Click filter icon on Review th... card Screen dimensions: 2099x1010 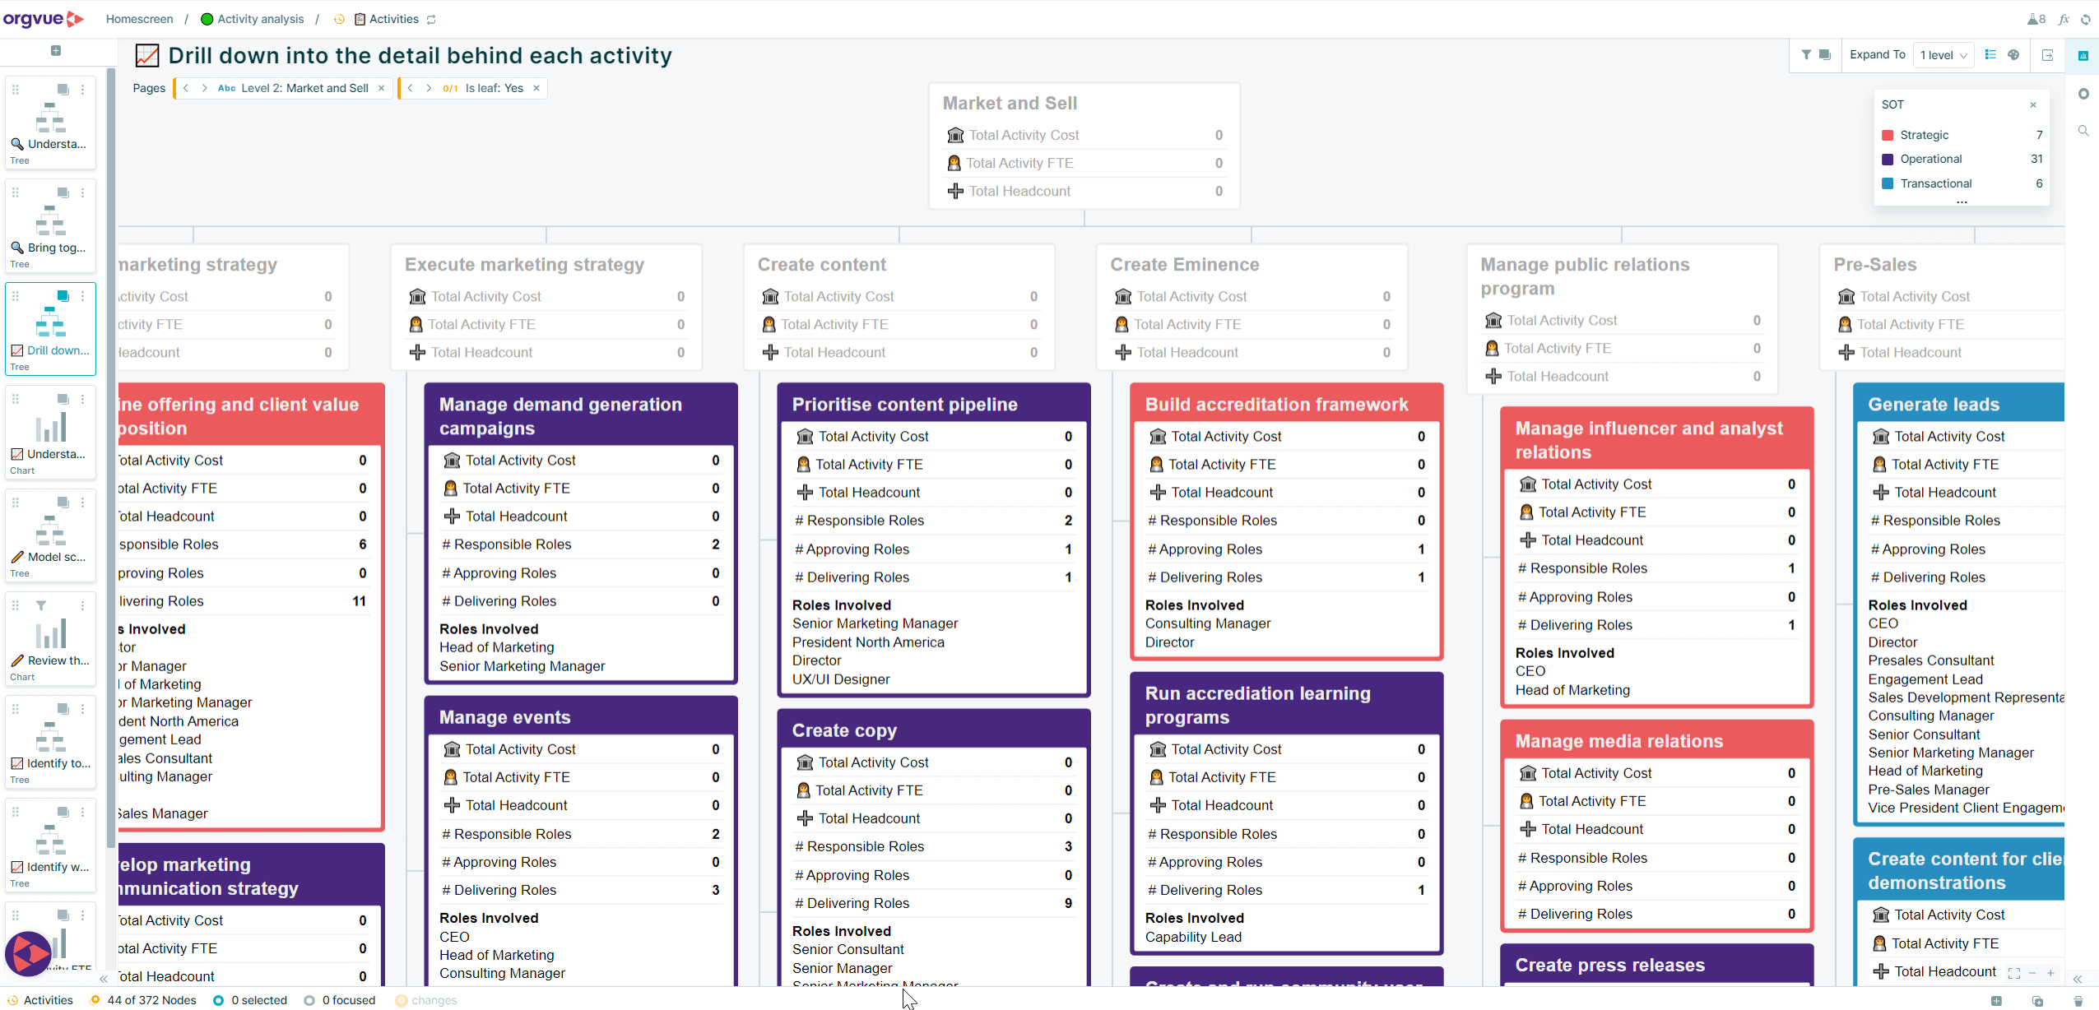tap(40, 605)
